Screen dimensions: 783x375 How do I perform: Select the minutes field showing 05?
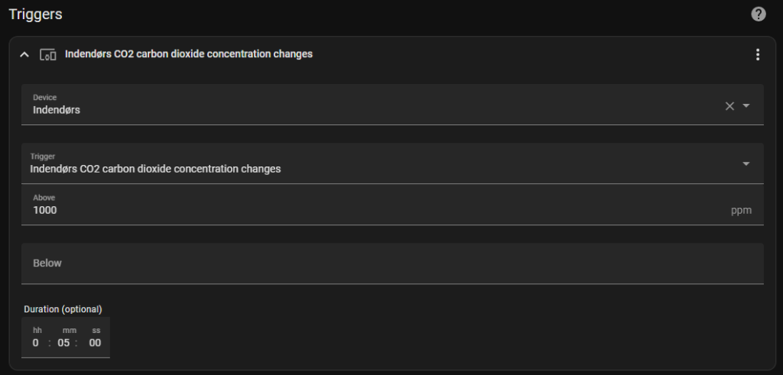click(x=63, y=343)
